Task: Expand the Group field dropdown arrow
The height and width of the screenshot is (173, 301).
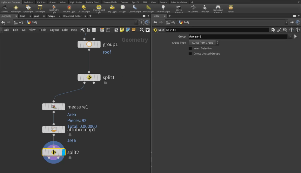Action: 290,37
